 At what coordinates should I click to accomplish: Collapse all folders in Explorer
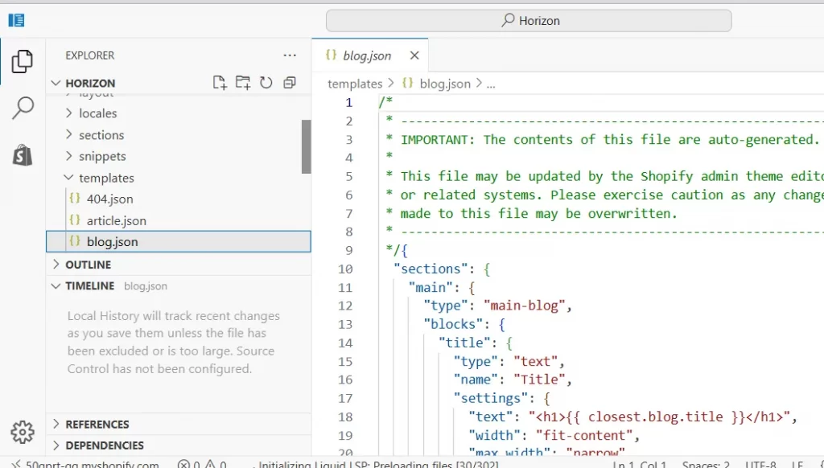point(289,83)
